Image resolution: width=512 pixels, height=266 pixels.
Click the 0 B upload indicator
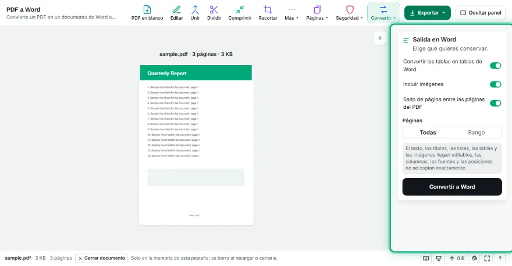[457, 258]
